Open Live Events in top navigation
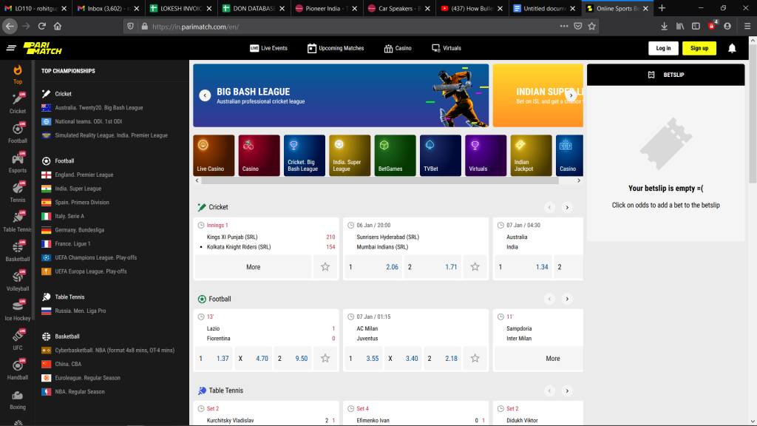The width and height of the screenshot is (757, 426). [268, 48]
